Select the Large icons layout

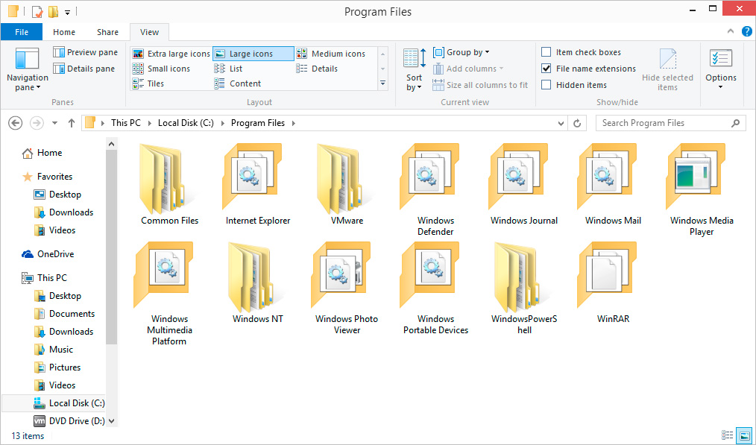pos(253,54)
